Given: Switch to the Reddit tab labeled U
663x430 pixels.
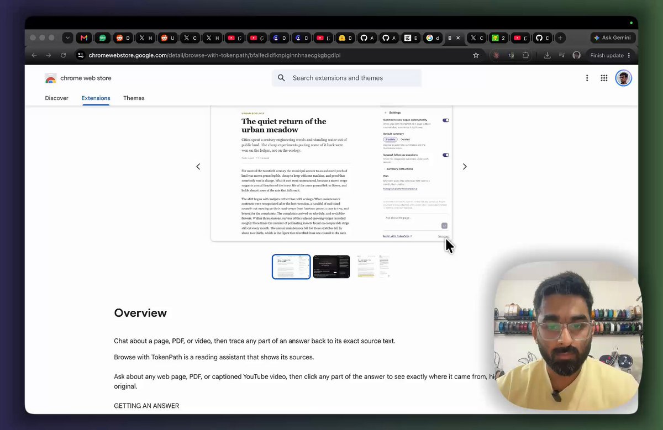Looking at the screenshot, I should 167,38.
